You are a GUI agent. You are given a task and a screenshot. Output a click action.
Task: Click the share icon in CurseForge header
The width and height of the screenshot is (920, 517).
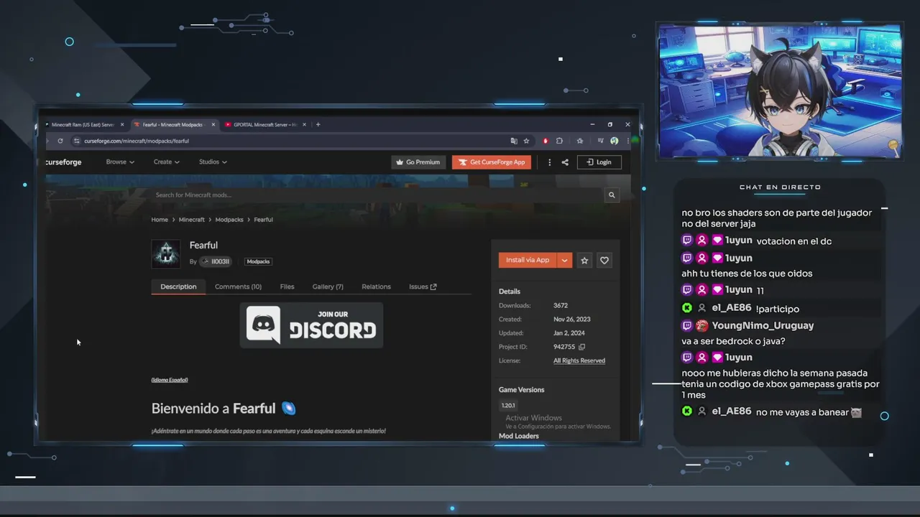(x=565, y=162)
